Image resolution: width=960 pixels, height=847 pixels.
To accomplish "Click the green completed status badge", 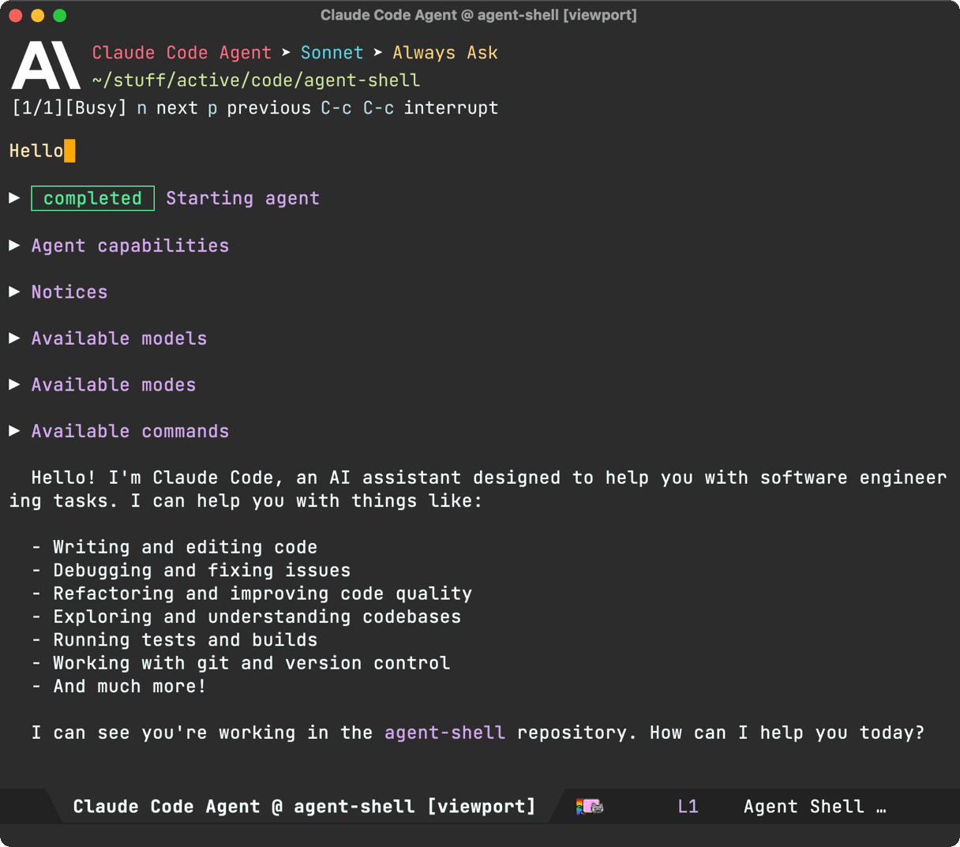I will pyautogui.click(x=92, y=198).
